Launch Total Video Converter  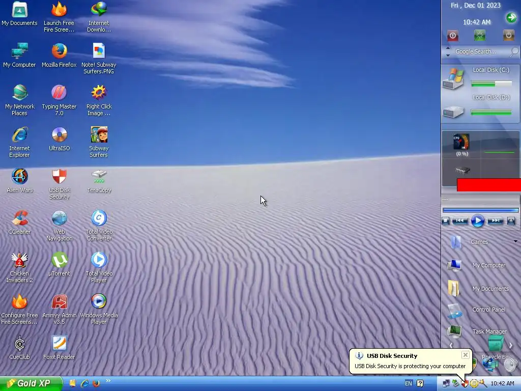99,226
